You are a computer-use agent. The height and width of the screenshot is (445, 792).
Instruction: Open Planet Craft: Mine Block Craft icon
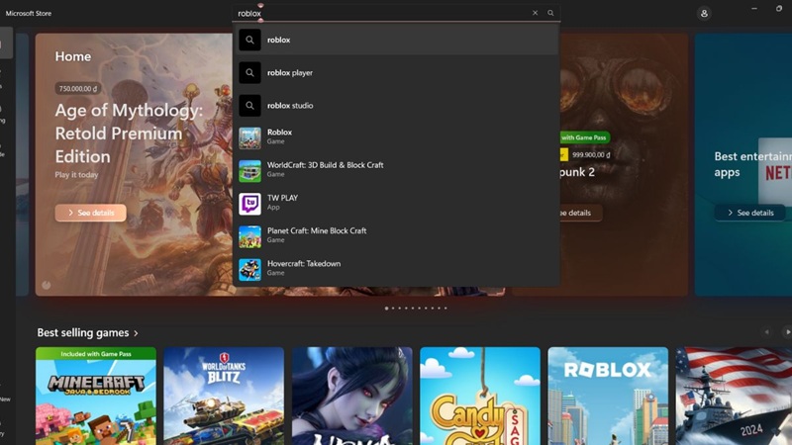click(249, 236)
